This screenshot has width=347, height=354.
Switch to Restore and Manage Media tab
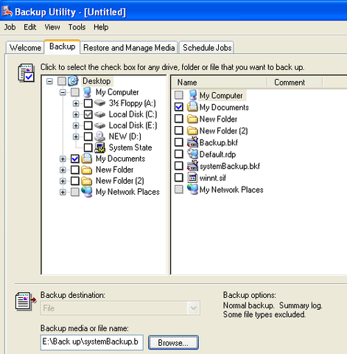tap(129, 48)
